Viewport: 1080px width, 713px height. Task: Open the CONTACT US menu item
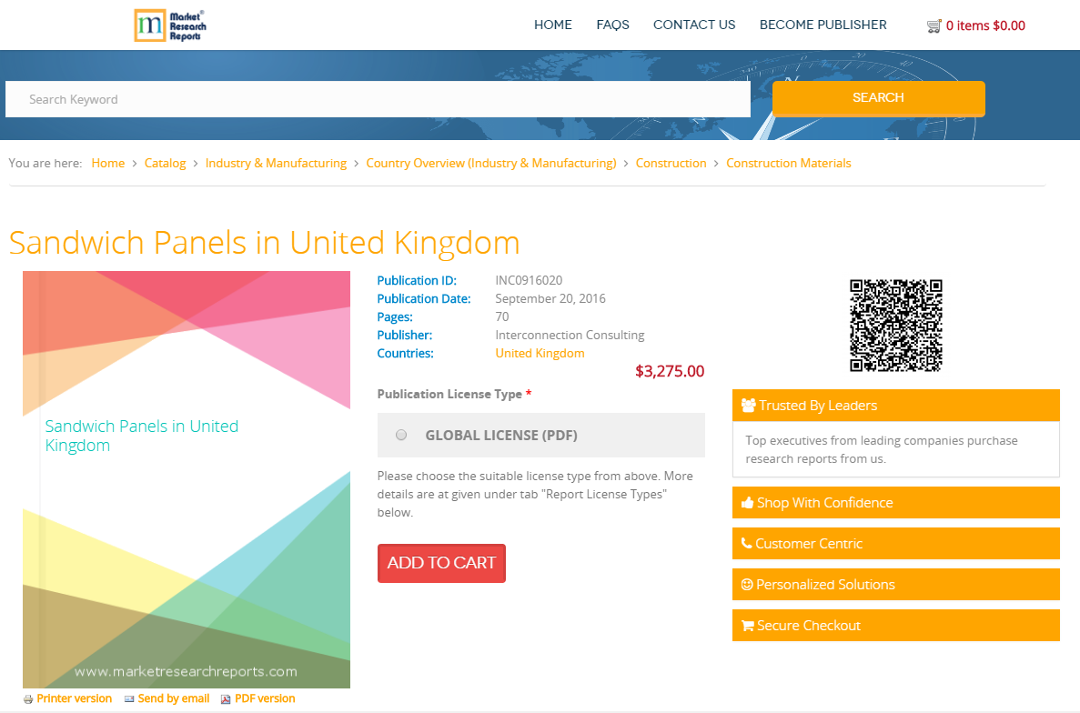[693, 25]
